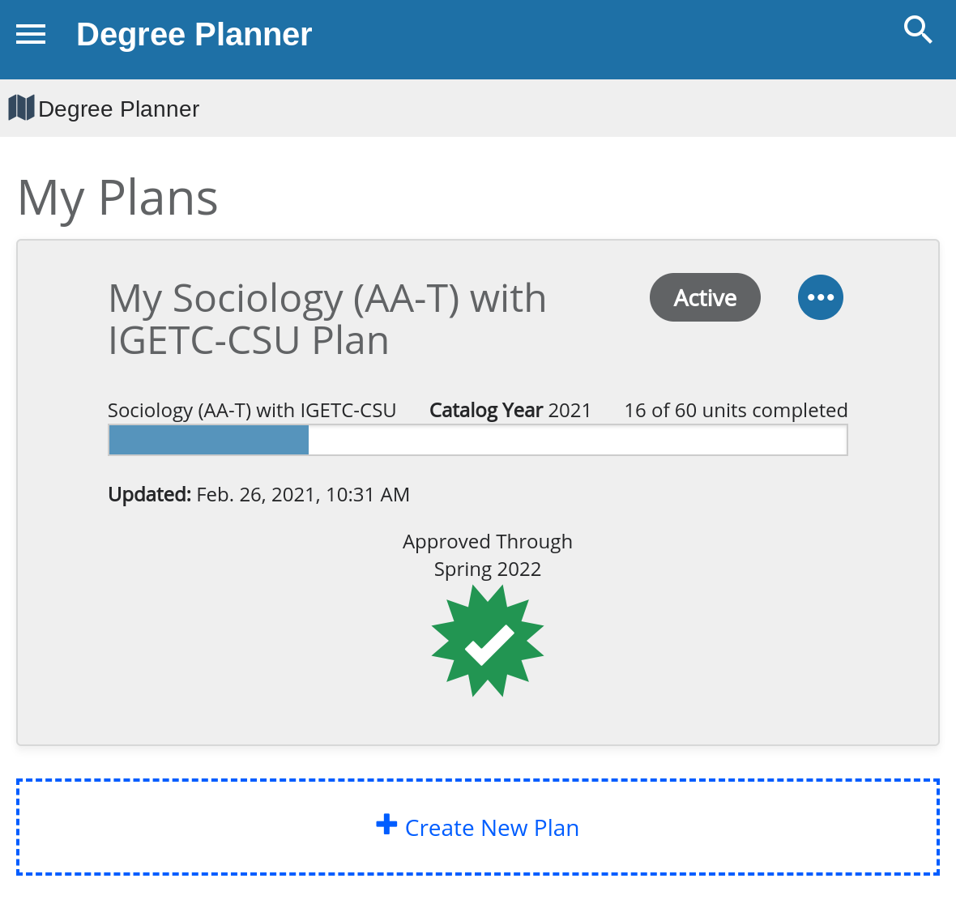Click the map icon in the breadcrumb

click(20, 107)
